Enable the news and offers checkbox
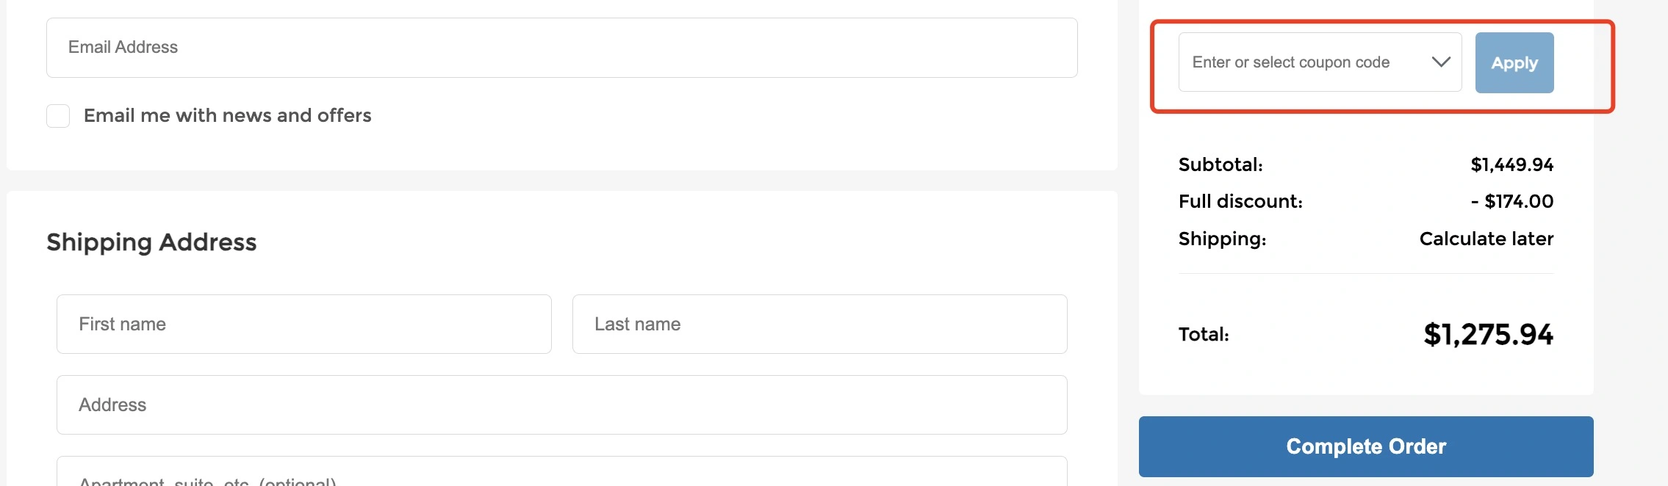Viewport: 1668px width, 486px height. coord(58,116)
